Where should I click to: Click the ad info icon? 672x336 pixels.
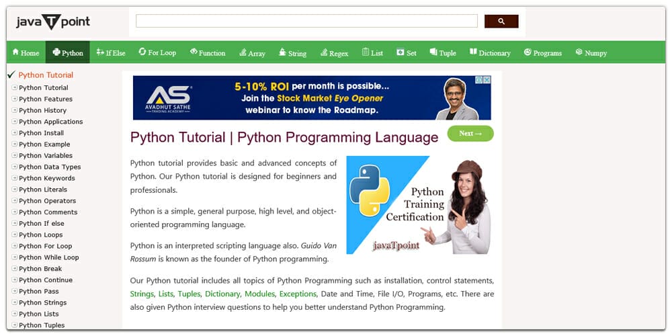[480, 80]
